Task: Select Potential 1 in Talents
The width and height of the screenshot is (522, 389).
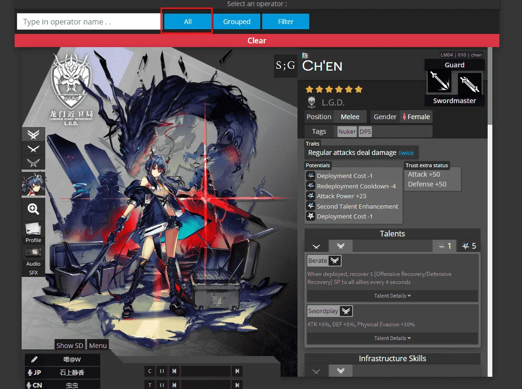Action: [x=444, y=246]
